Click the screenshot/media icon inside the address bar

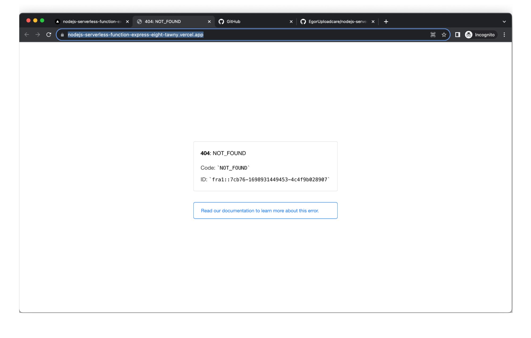coord(433,35)
